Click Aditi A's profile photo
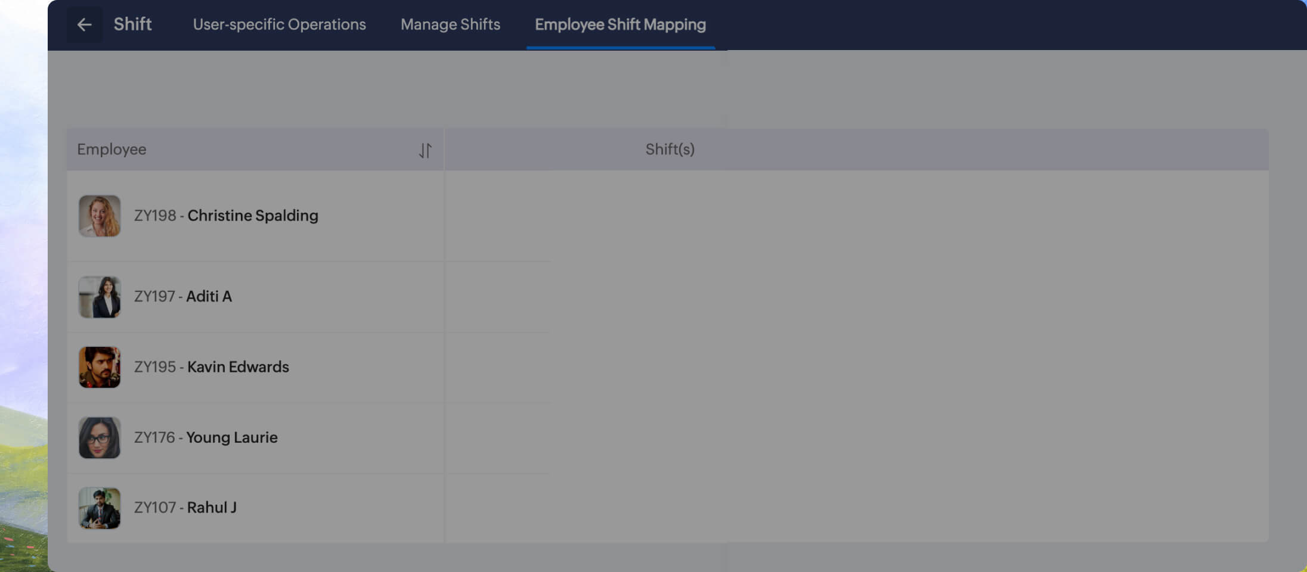Viewport: 1307px width, 572px height. pos(100,297)
